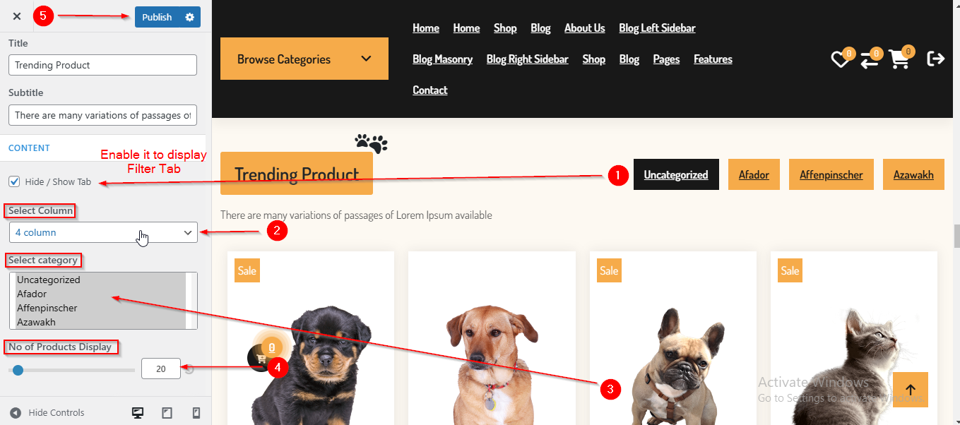Screen dimensions: 960x425
Task: Switch to desktop preview device icon
Action: 138,413
